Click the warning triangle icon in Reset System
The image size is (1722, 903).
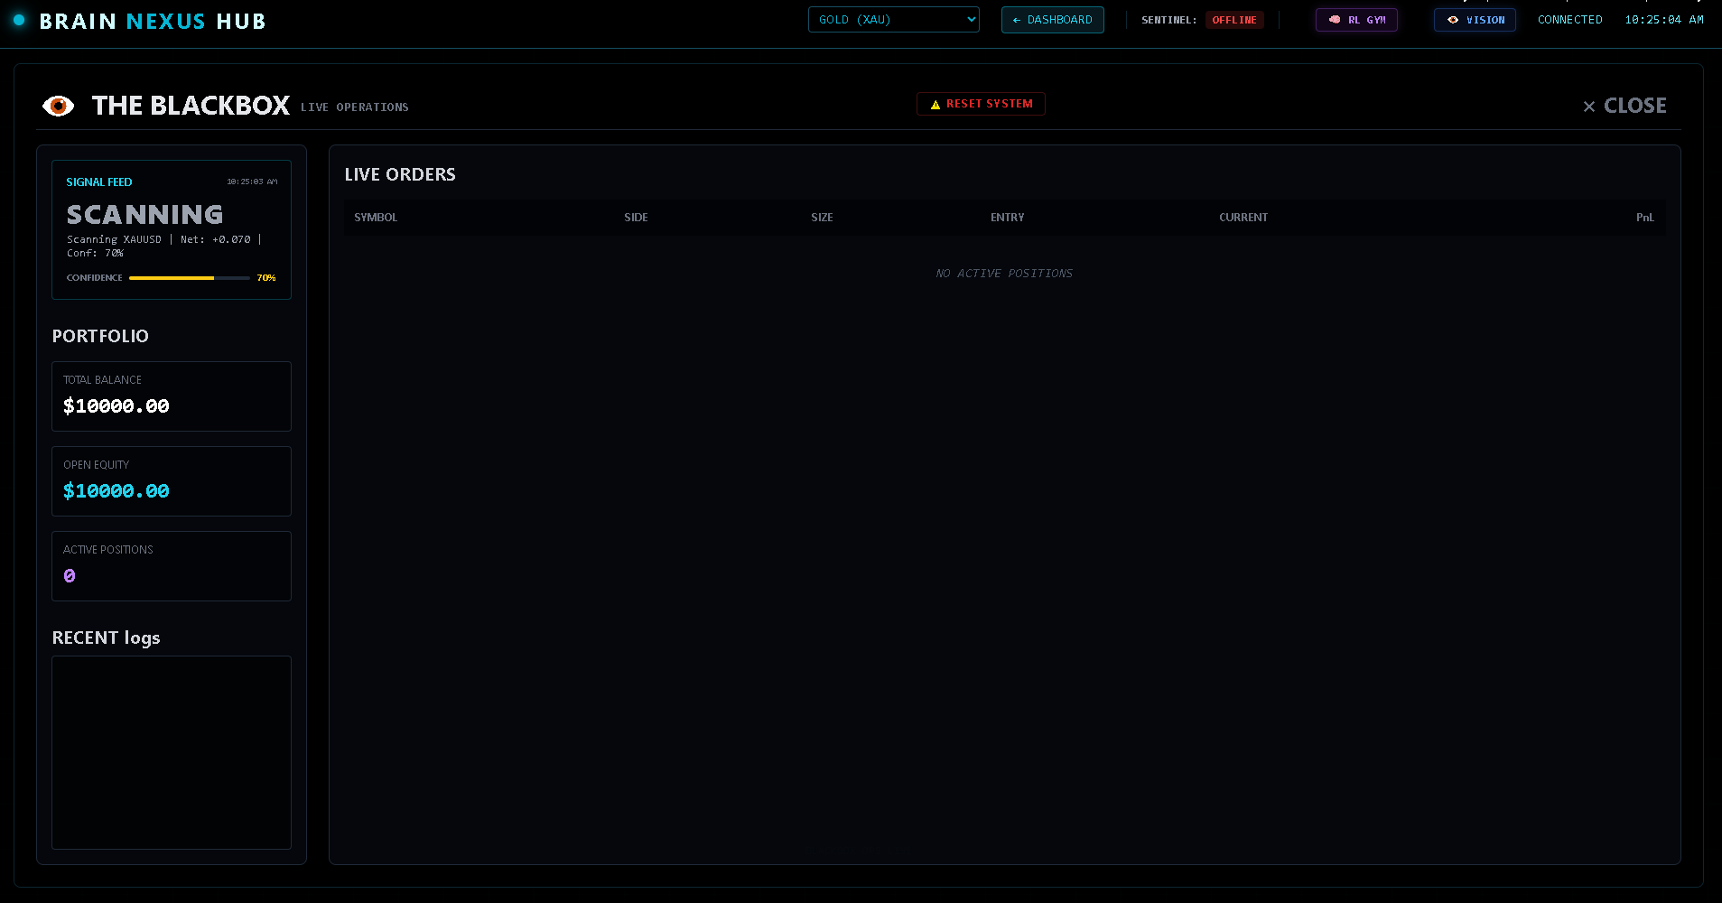[935, 105]
